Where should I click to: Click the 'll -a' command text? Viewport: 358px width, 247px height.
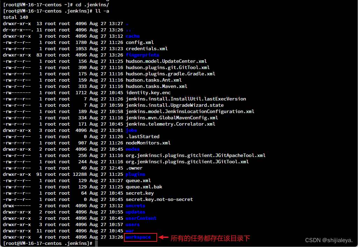tap(102, 11)
